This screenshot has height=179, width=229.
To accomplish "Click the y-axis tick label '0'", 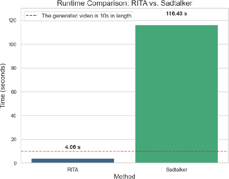I will pos(15,163).
